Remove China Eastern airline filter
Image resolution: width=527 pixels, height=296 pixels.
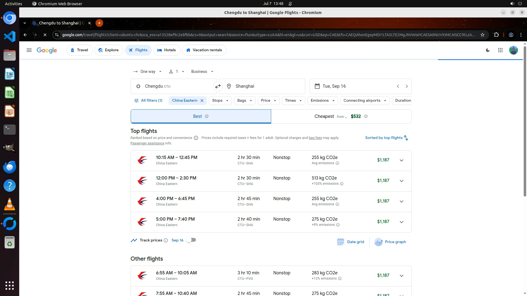coord(202,101)
